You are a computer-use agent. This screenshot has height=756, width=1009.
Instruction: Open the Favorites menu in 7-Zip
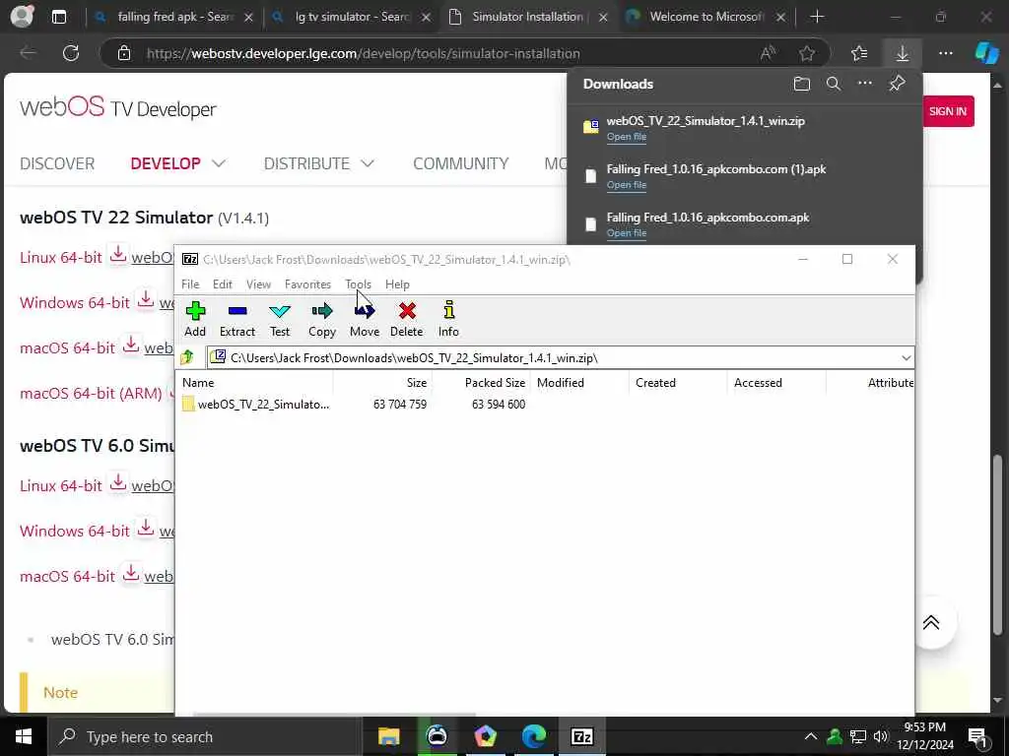[x=307, y=284]
